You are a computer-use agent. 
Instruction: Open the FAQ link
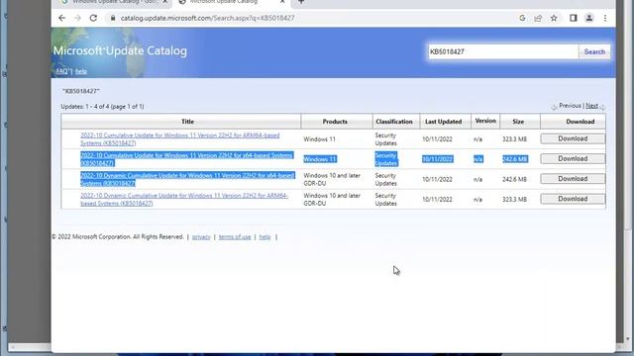(61, 71)
